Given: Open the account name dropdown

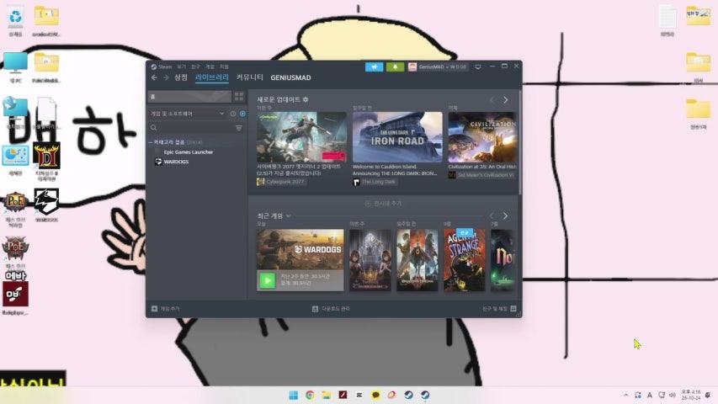Looking at the screenshot, I should (x=443, y=66).
